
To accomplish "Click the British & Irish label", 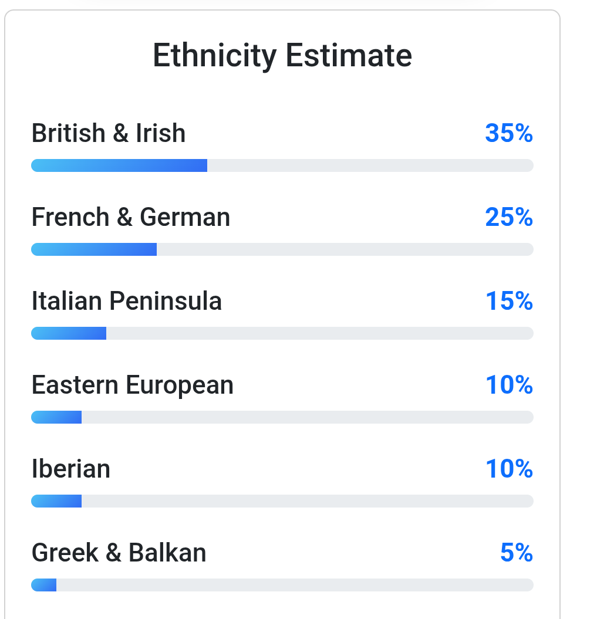I will click(109, 133).
